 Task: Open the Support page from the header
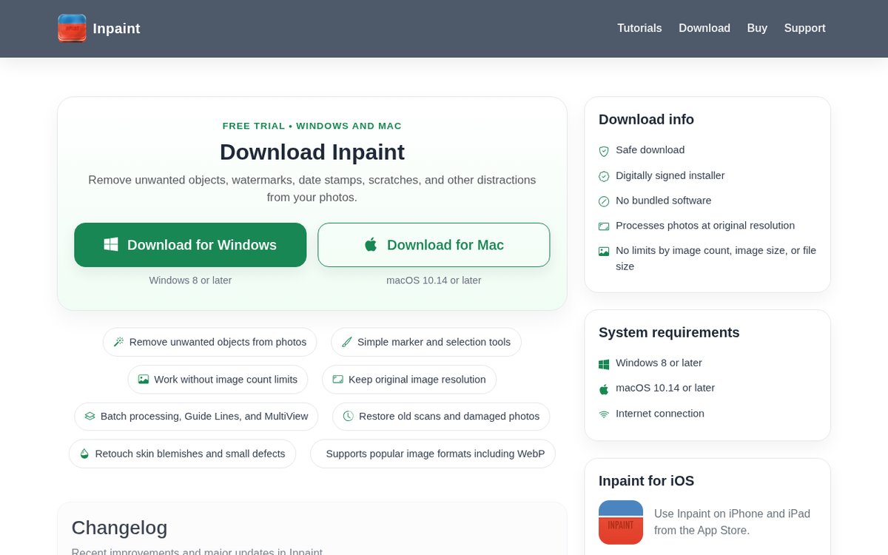point(804,28)
